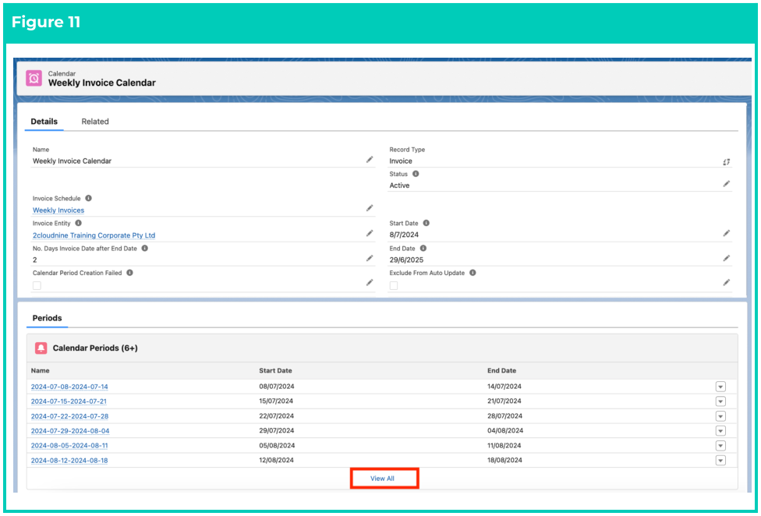This screenshot has height=516, width=761.
Task: Click the Name column header
Action: pos(41,370)
